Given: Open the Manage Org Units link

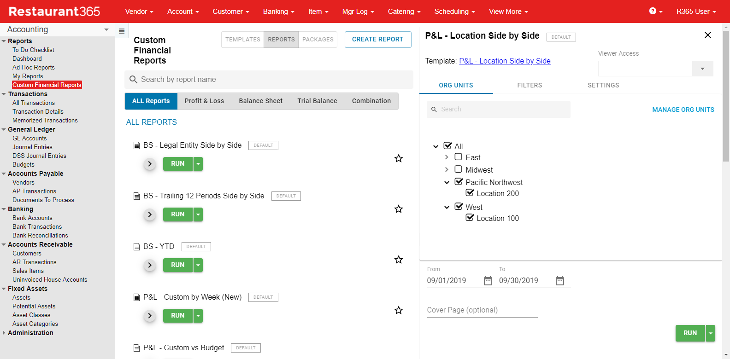Looking at the screenshot, I should click(683, 110).
